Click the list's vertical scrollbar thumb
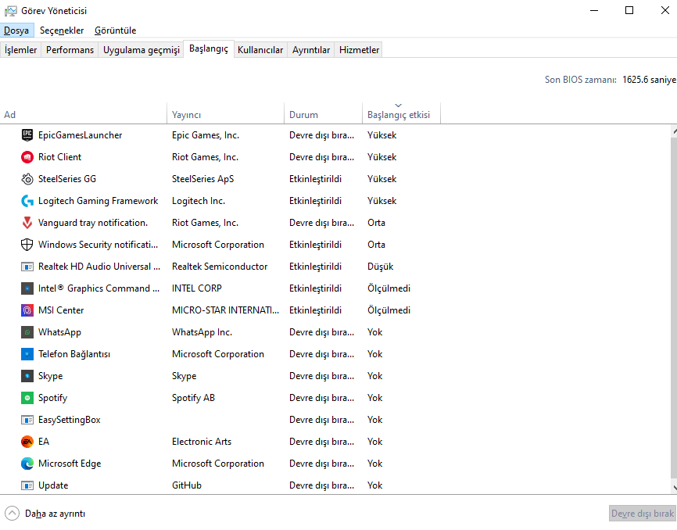677x530 pixels. (674, 308)
